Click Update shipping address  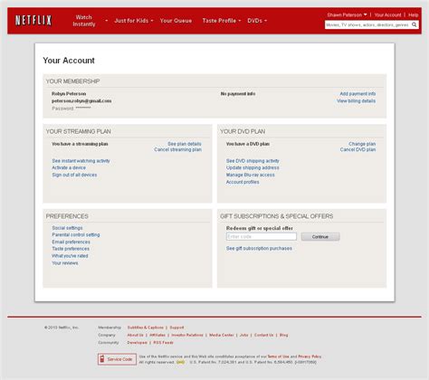[x=253, y=167]
